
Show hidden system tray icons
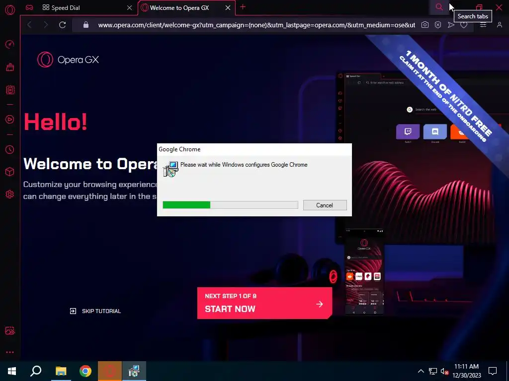tap(421, 371)
